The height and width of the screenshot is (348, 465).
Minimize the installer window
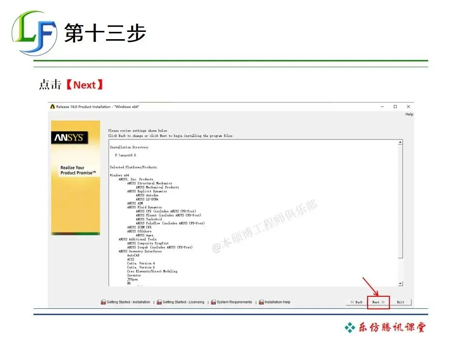[x=382, y=106]
